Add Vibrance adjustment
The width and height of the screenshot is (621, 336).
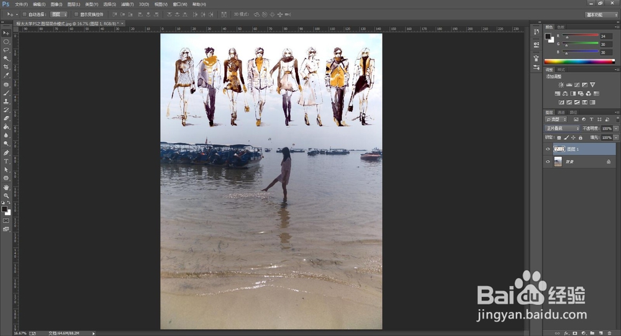click(592, 85)
